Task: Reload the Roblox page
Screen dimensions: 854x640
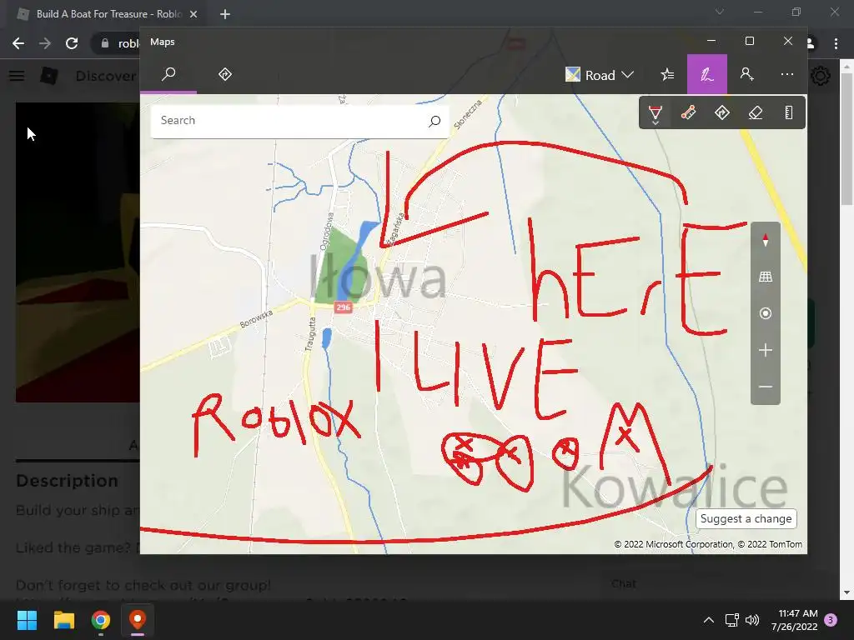Action: (72, 43)
